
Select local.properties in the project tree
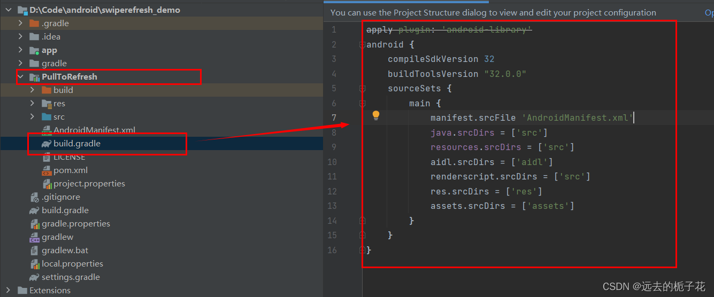click(x=73, y=264)
